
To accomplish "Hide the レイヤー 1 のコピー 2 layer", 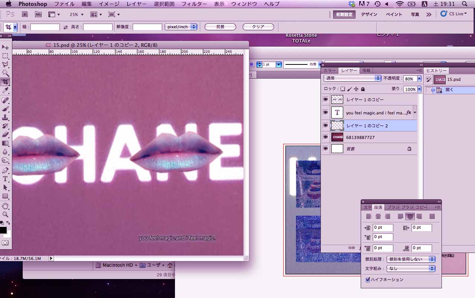I will tap(325, 126).
